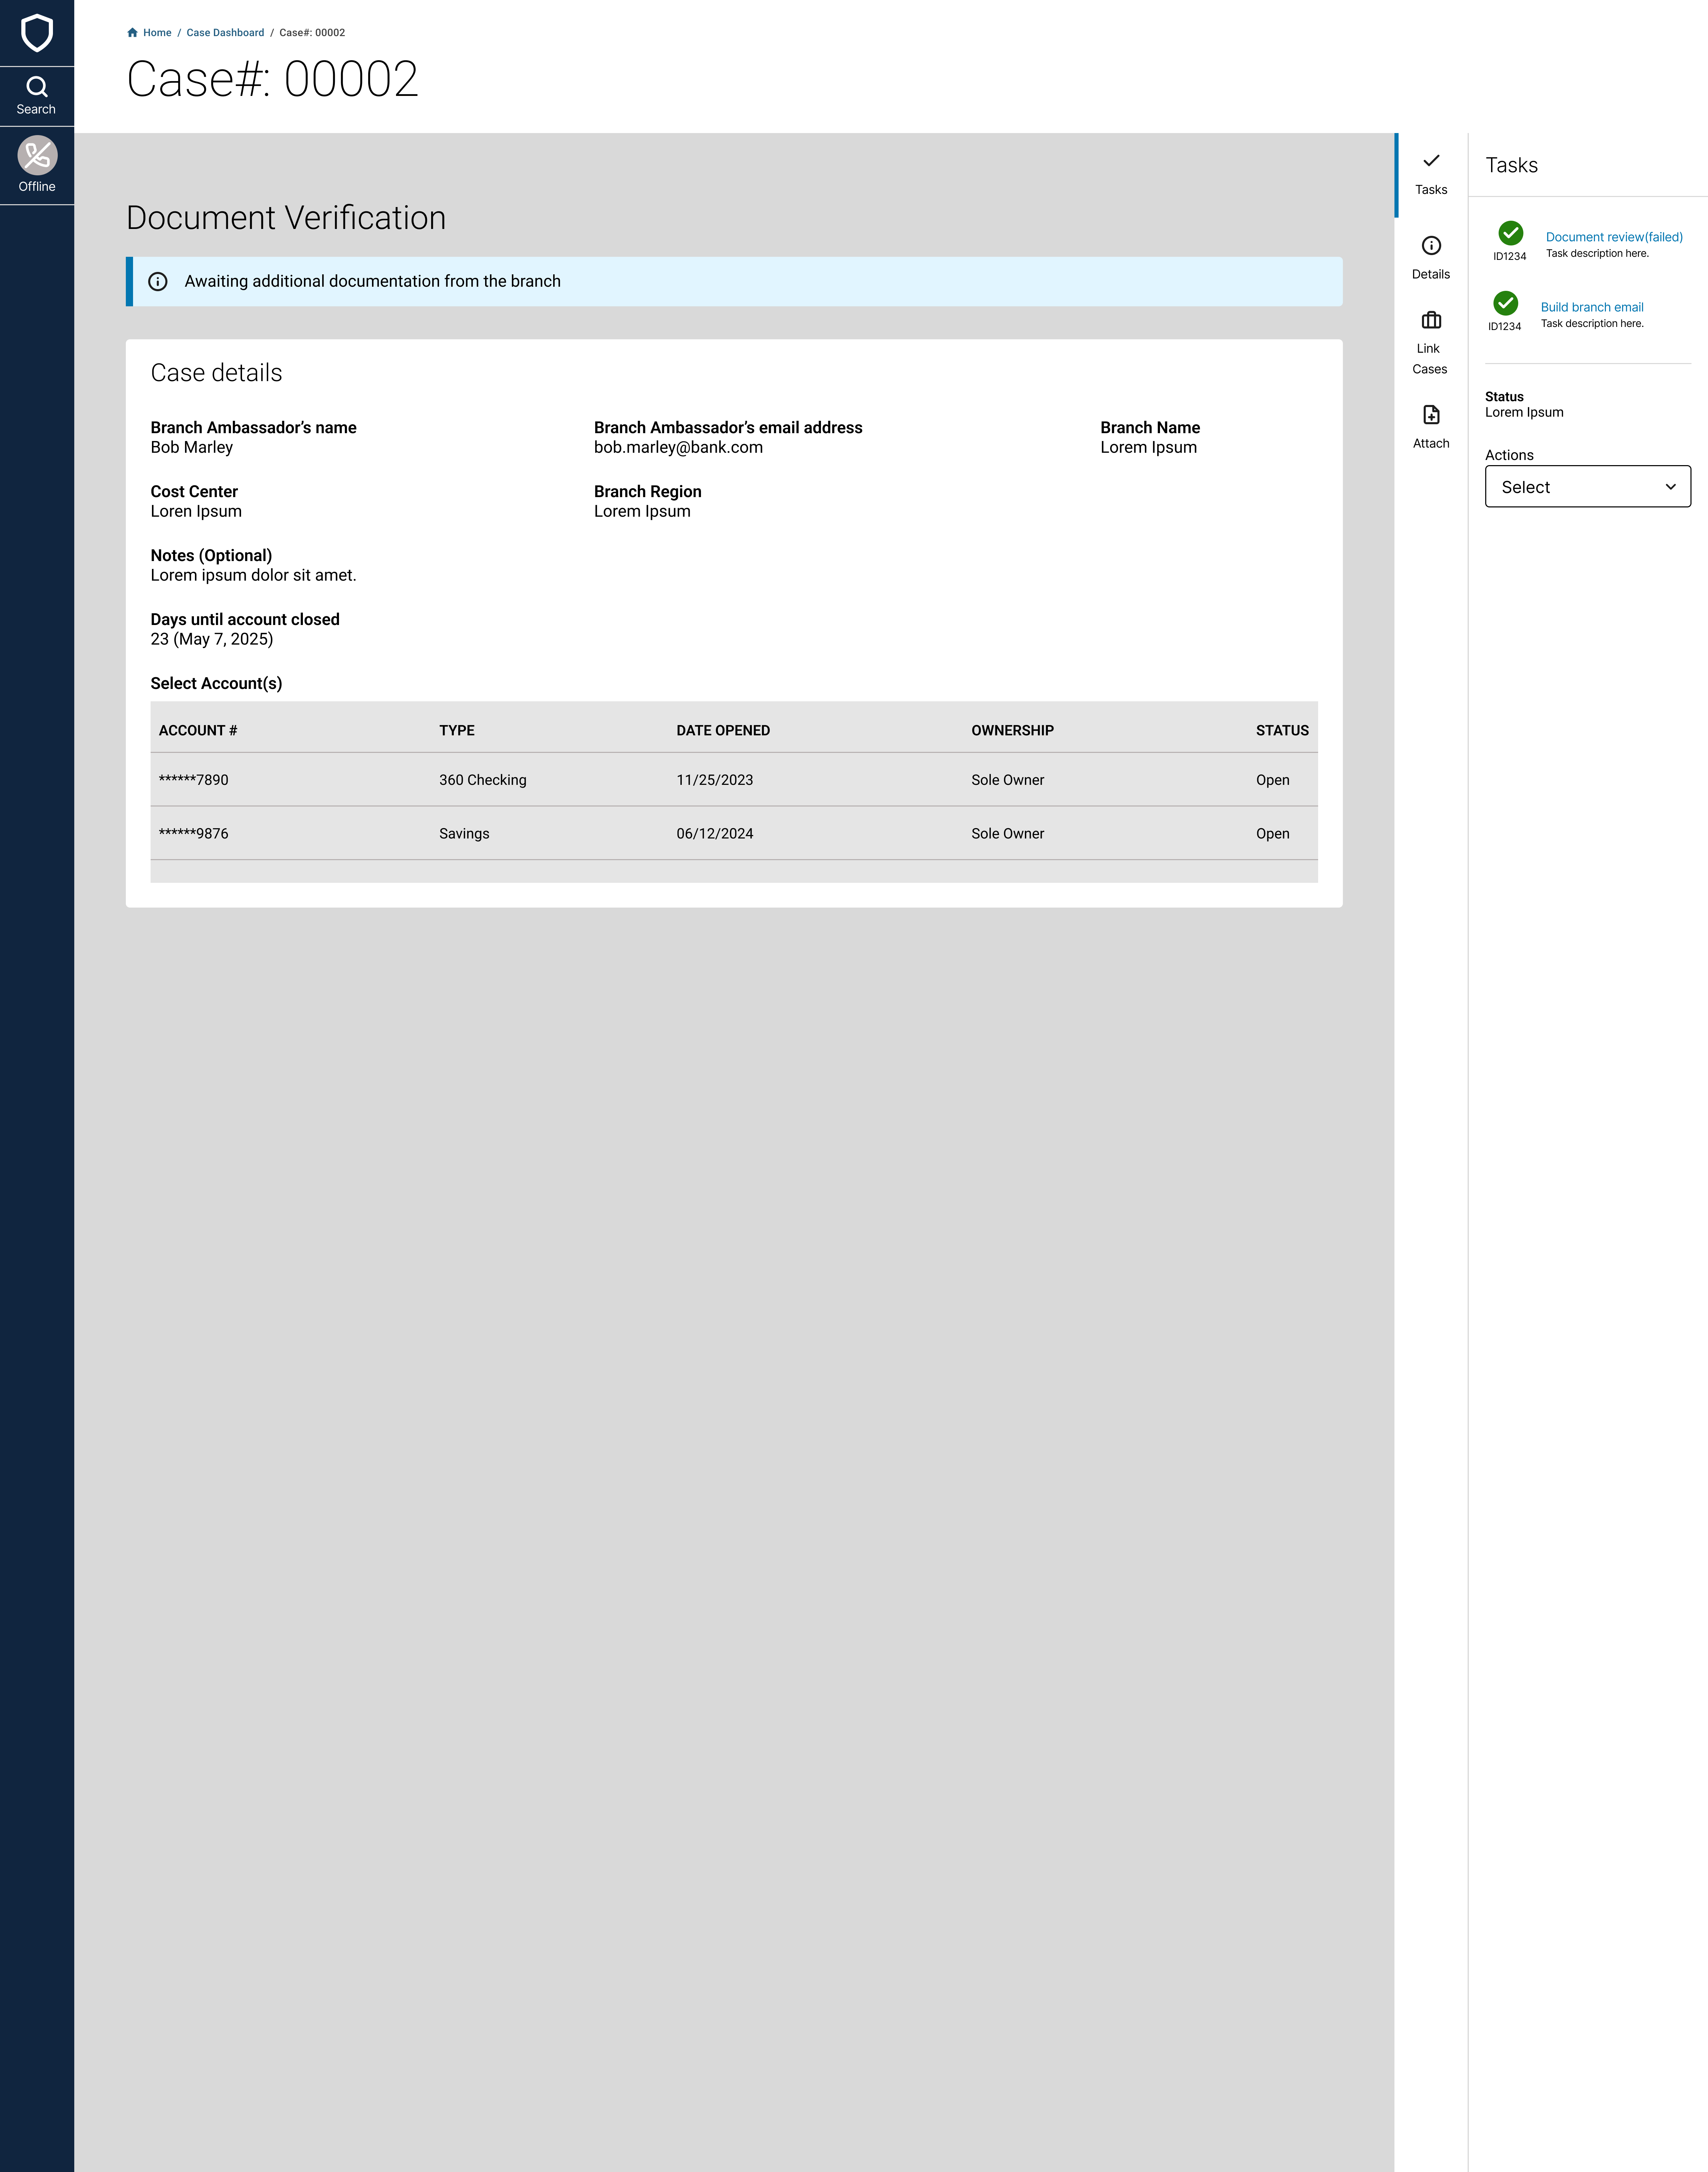Viewport: 1708px width, 2172px height.
Task: Click the shield logo icon
Action: click(37, 33)
